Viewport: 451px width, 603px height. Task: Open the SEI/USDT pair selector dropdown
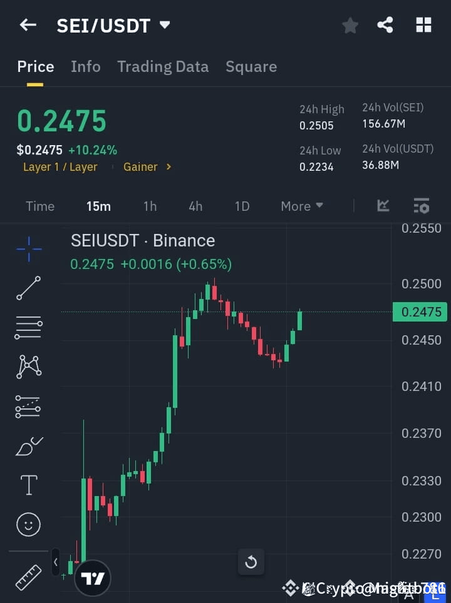(x=165, y=25)
